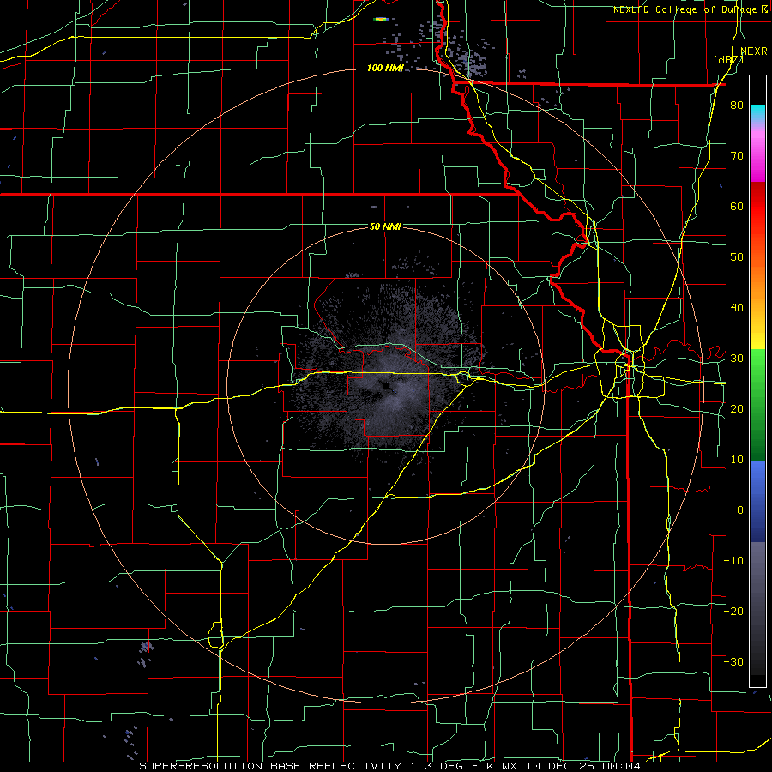The width and height of the screenshot is (772, 772).
Task: Click the 0 value on the dBZ scale
Action: coord(740,510)
